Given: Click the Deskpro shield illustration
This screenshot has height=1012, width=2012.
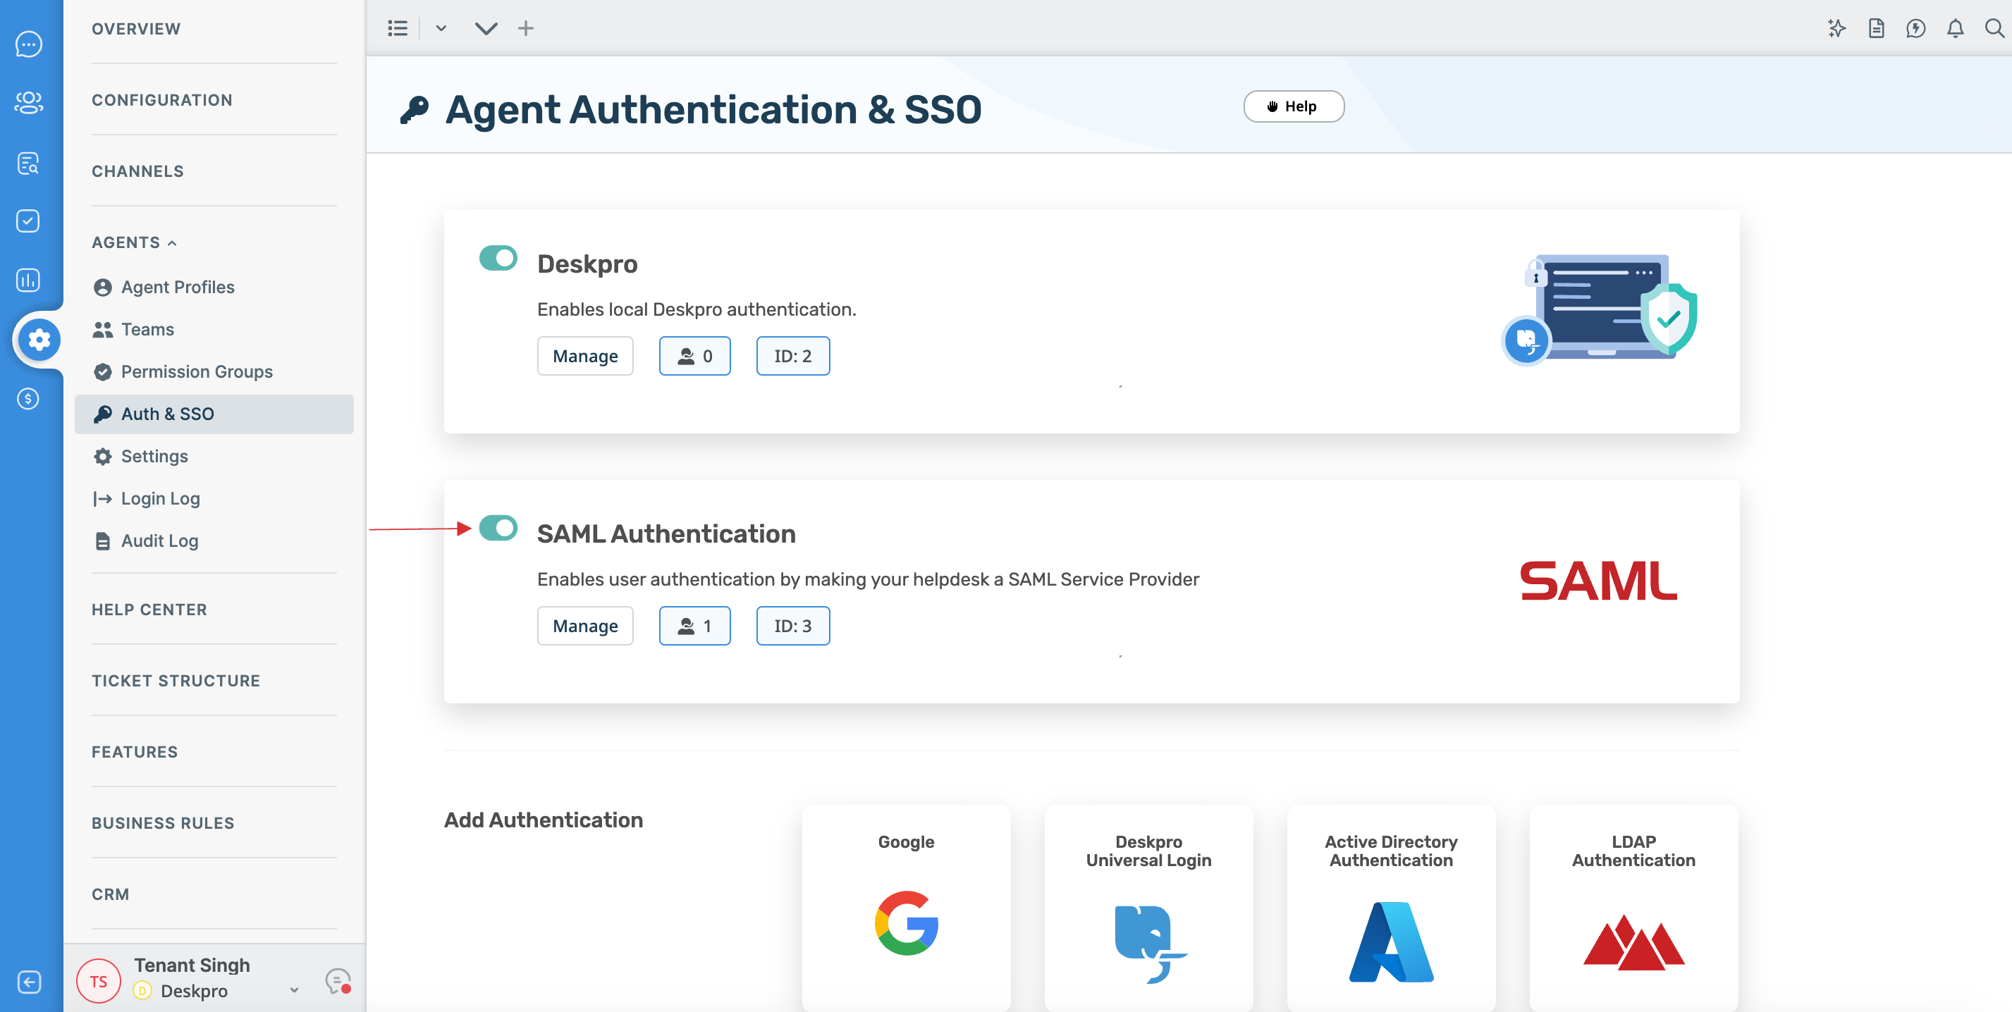Looking at the screenshot, I should click(1599, 309).
